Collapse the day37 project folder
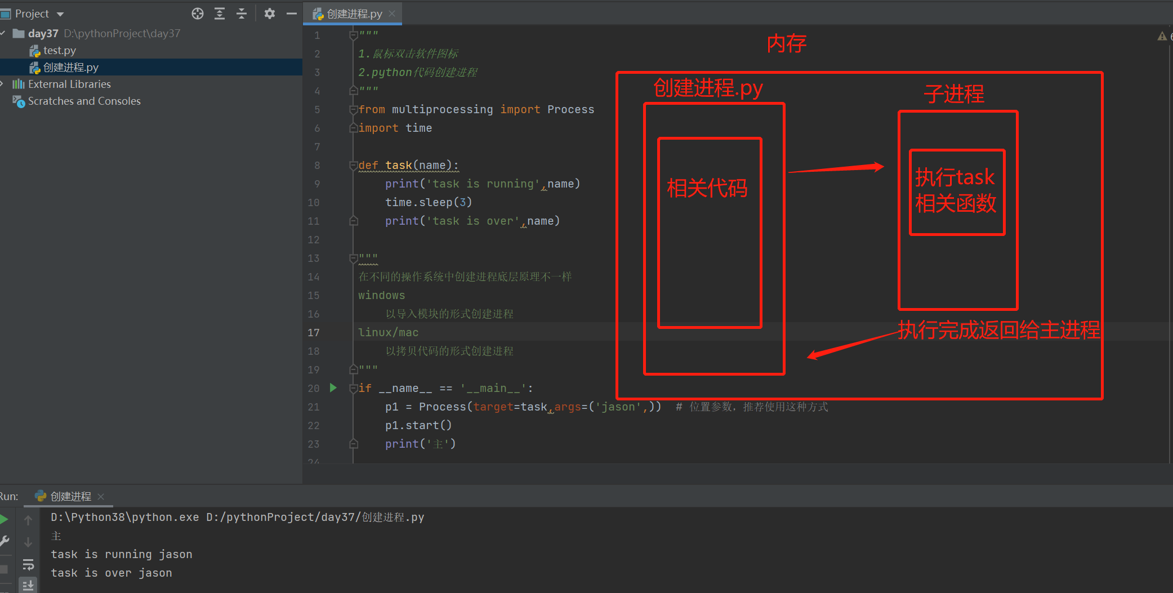The height and width of the screenshot is (593, 1173). click(3, 33)
